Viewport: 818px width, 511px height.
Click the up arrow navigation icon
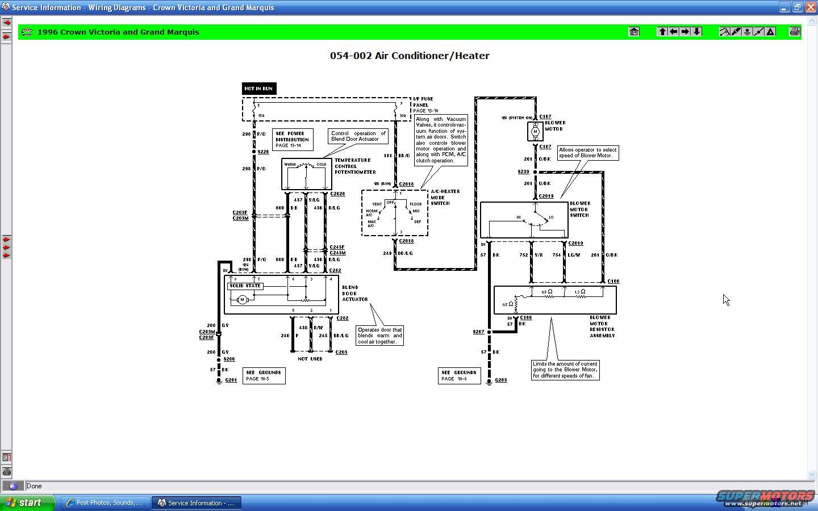662,32
